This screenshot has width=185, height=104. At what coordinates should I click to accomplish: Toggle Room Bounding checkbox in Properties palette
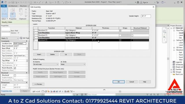(x=15, y=68)
